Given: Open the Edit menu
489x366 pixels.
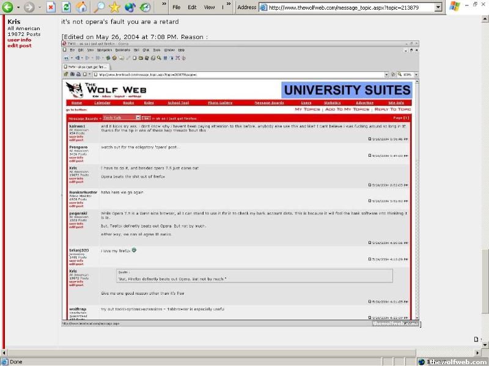Looking at the screenshot, I should point(192,7).
